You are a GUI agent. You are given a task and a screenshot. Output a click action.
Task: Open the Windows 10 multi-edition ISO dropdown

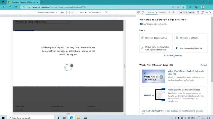(x=42, y=22)
